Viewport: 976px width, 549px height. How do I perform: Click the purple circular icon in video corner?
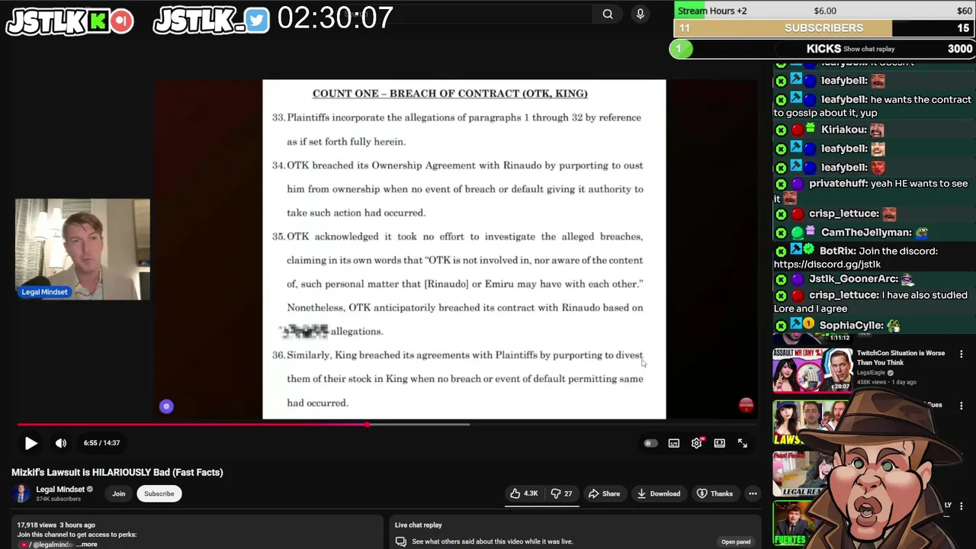point(166,406)
